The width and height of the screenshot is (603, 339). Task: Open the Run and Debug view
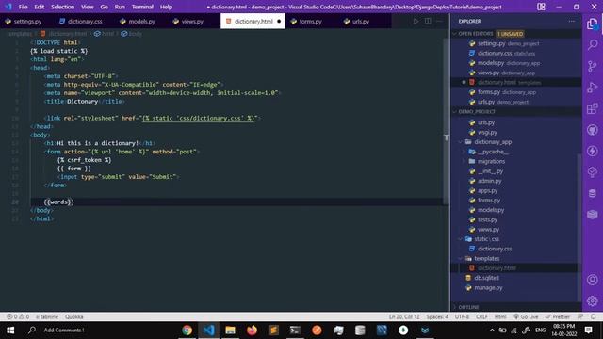point(593,88)
